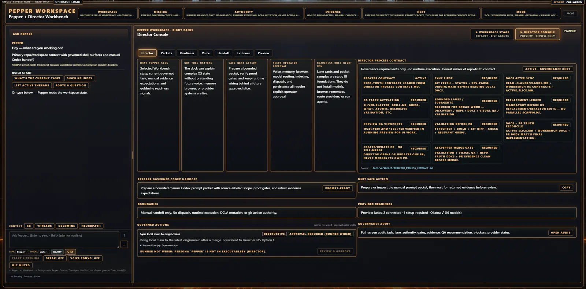Screen dimensions: 586x289
Task: Click quick start Show KB Index
Action: (x=79, y=78)
